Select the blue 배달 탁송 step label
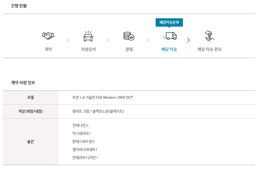This screenshot has width=261, height=173. coord(169,49)
